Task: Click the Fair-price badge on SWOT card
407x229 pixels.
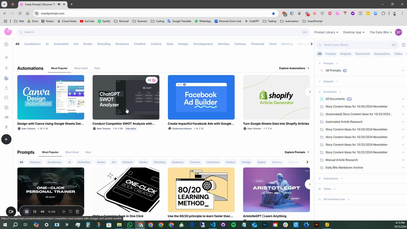Action: coord(131,129)
